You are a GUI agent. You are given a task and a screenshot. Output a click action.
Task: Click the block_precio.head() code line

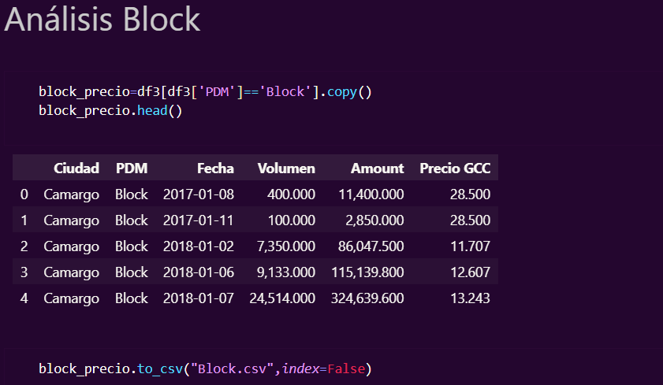point(110,110)
